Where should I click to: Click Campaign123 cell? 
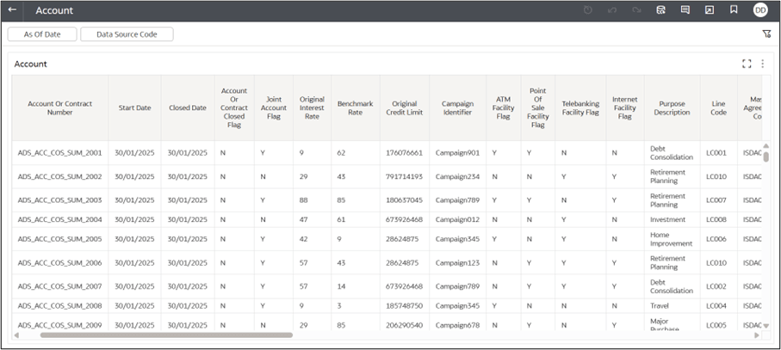coord(457,262)
